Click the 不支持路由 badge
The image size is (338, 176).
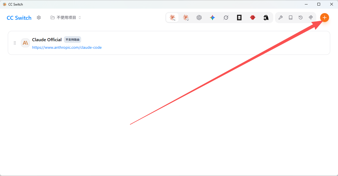73,40
